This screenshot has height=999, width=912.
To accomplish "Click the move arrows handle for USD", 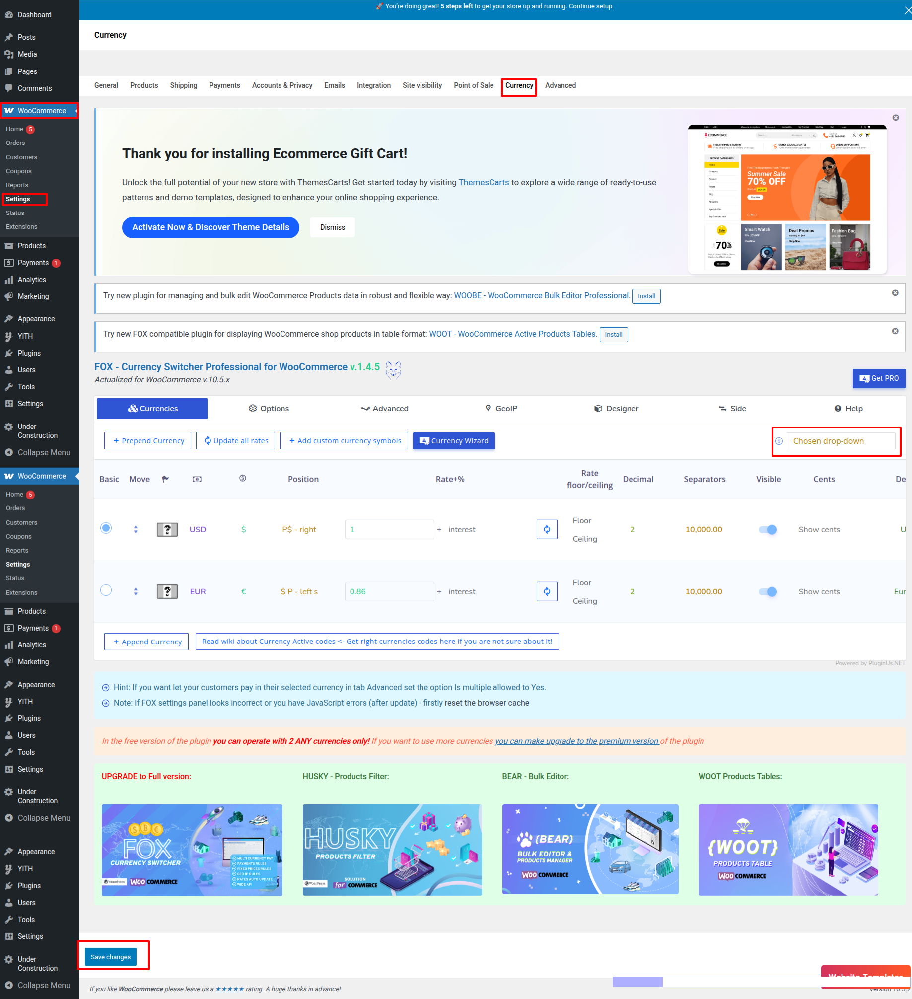I will [136, 530].
